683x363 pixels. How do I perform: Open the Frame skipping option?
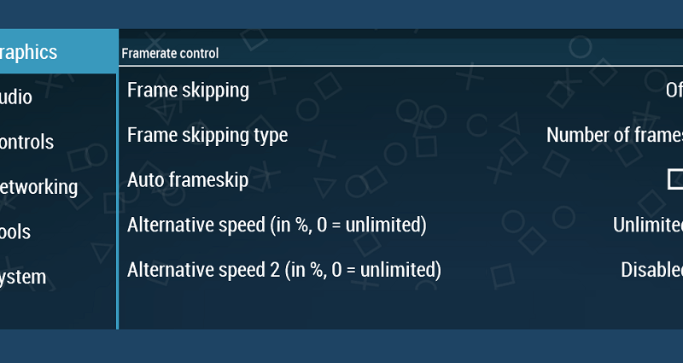tap(400, 90)
